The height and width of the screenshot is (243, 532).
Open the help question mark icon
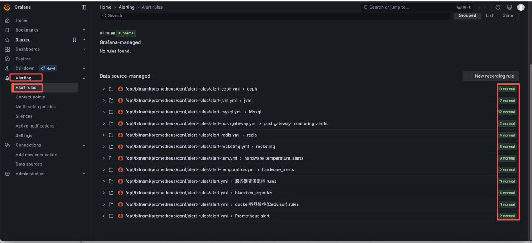pos(498,7)
